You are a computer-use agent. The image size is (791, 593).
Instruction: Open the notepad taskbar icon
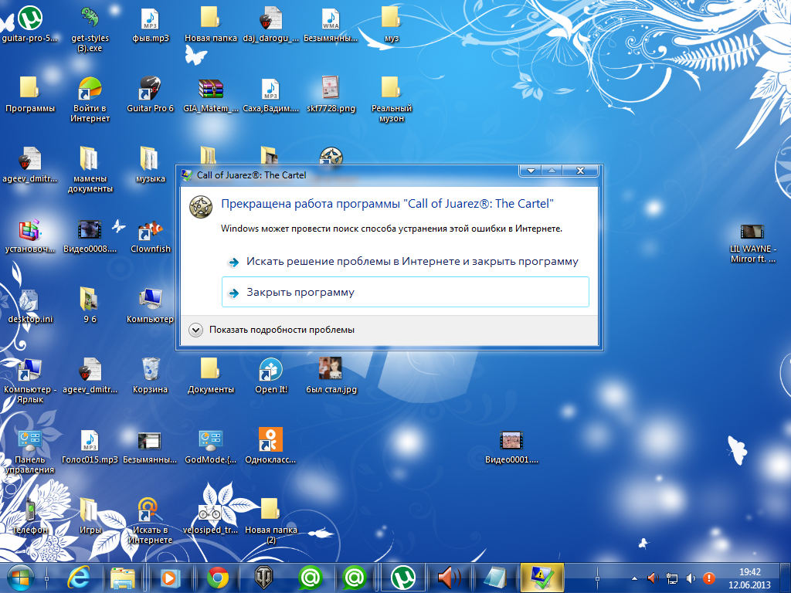coord(495,578)
